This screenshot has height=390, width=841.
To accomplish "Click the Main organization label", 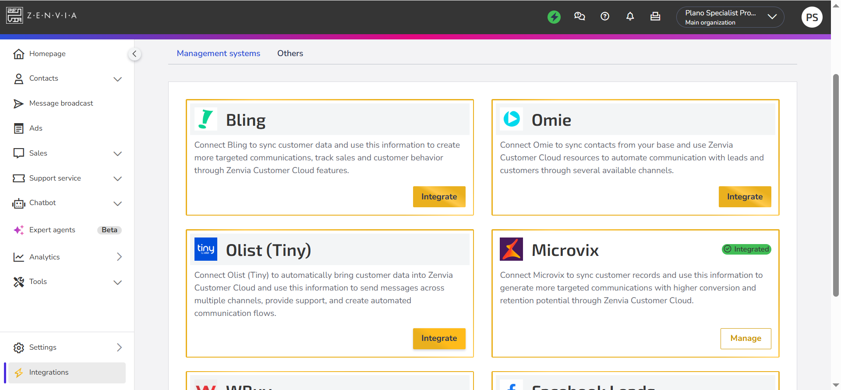I will point(710,23).
